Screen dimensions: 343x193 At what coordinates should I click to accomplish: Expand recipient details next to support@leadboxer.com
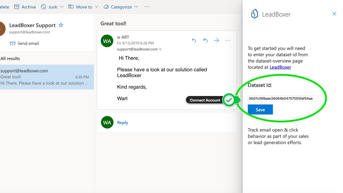(160, 49)
